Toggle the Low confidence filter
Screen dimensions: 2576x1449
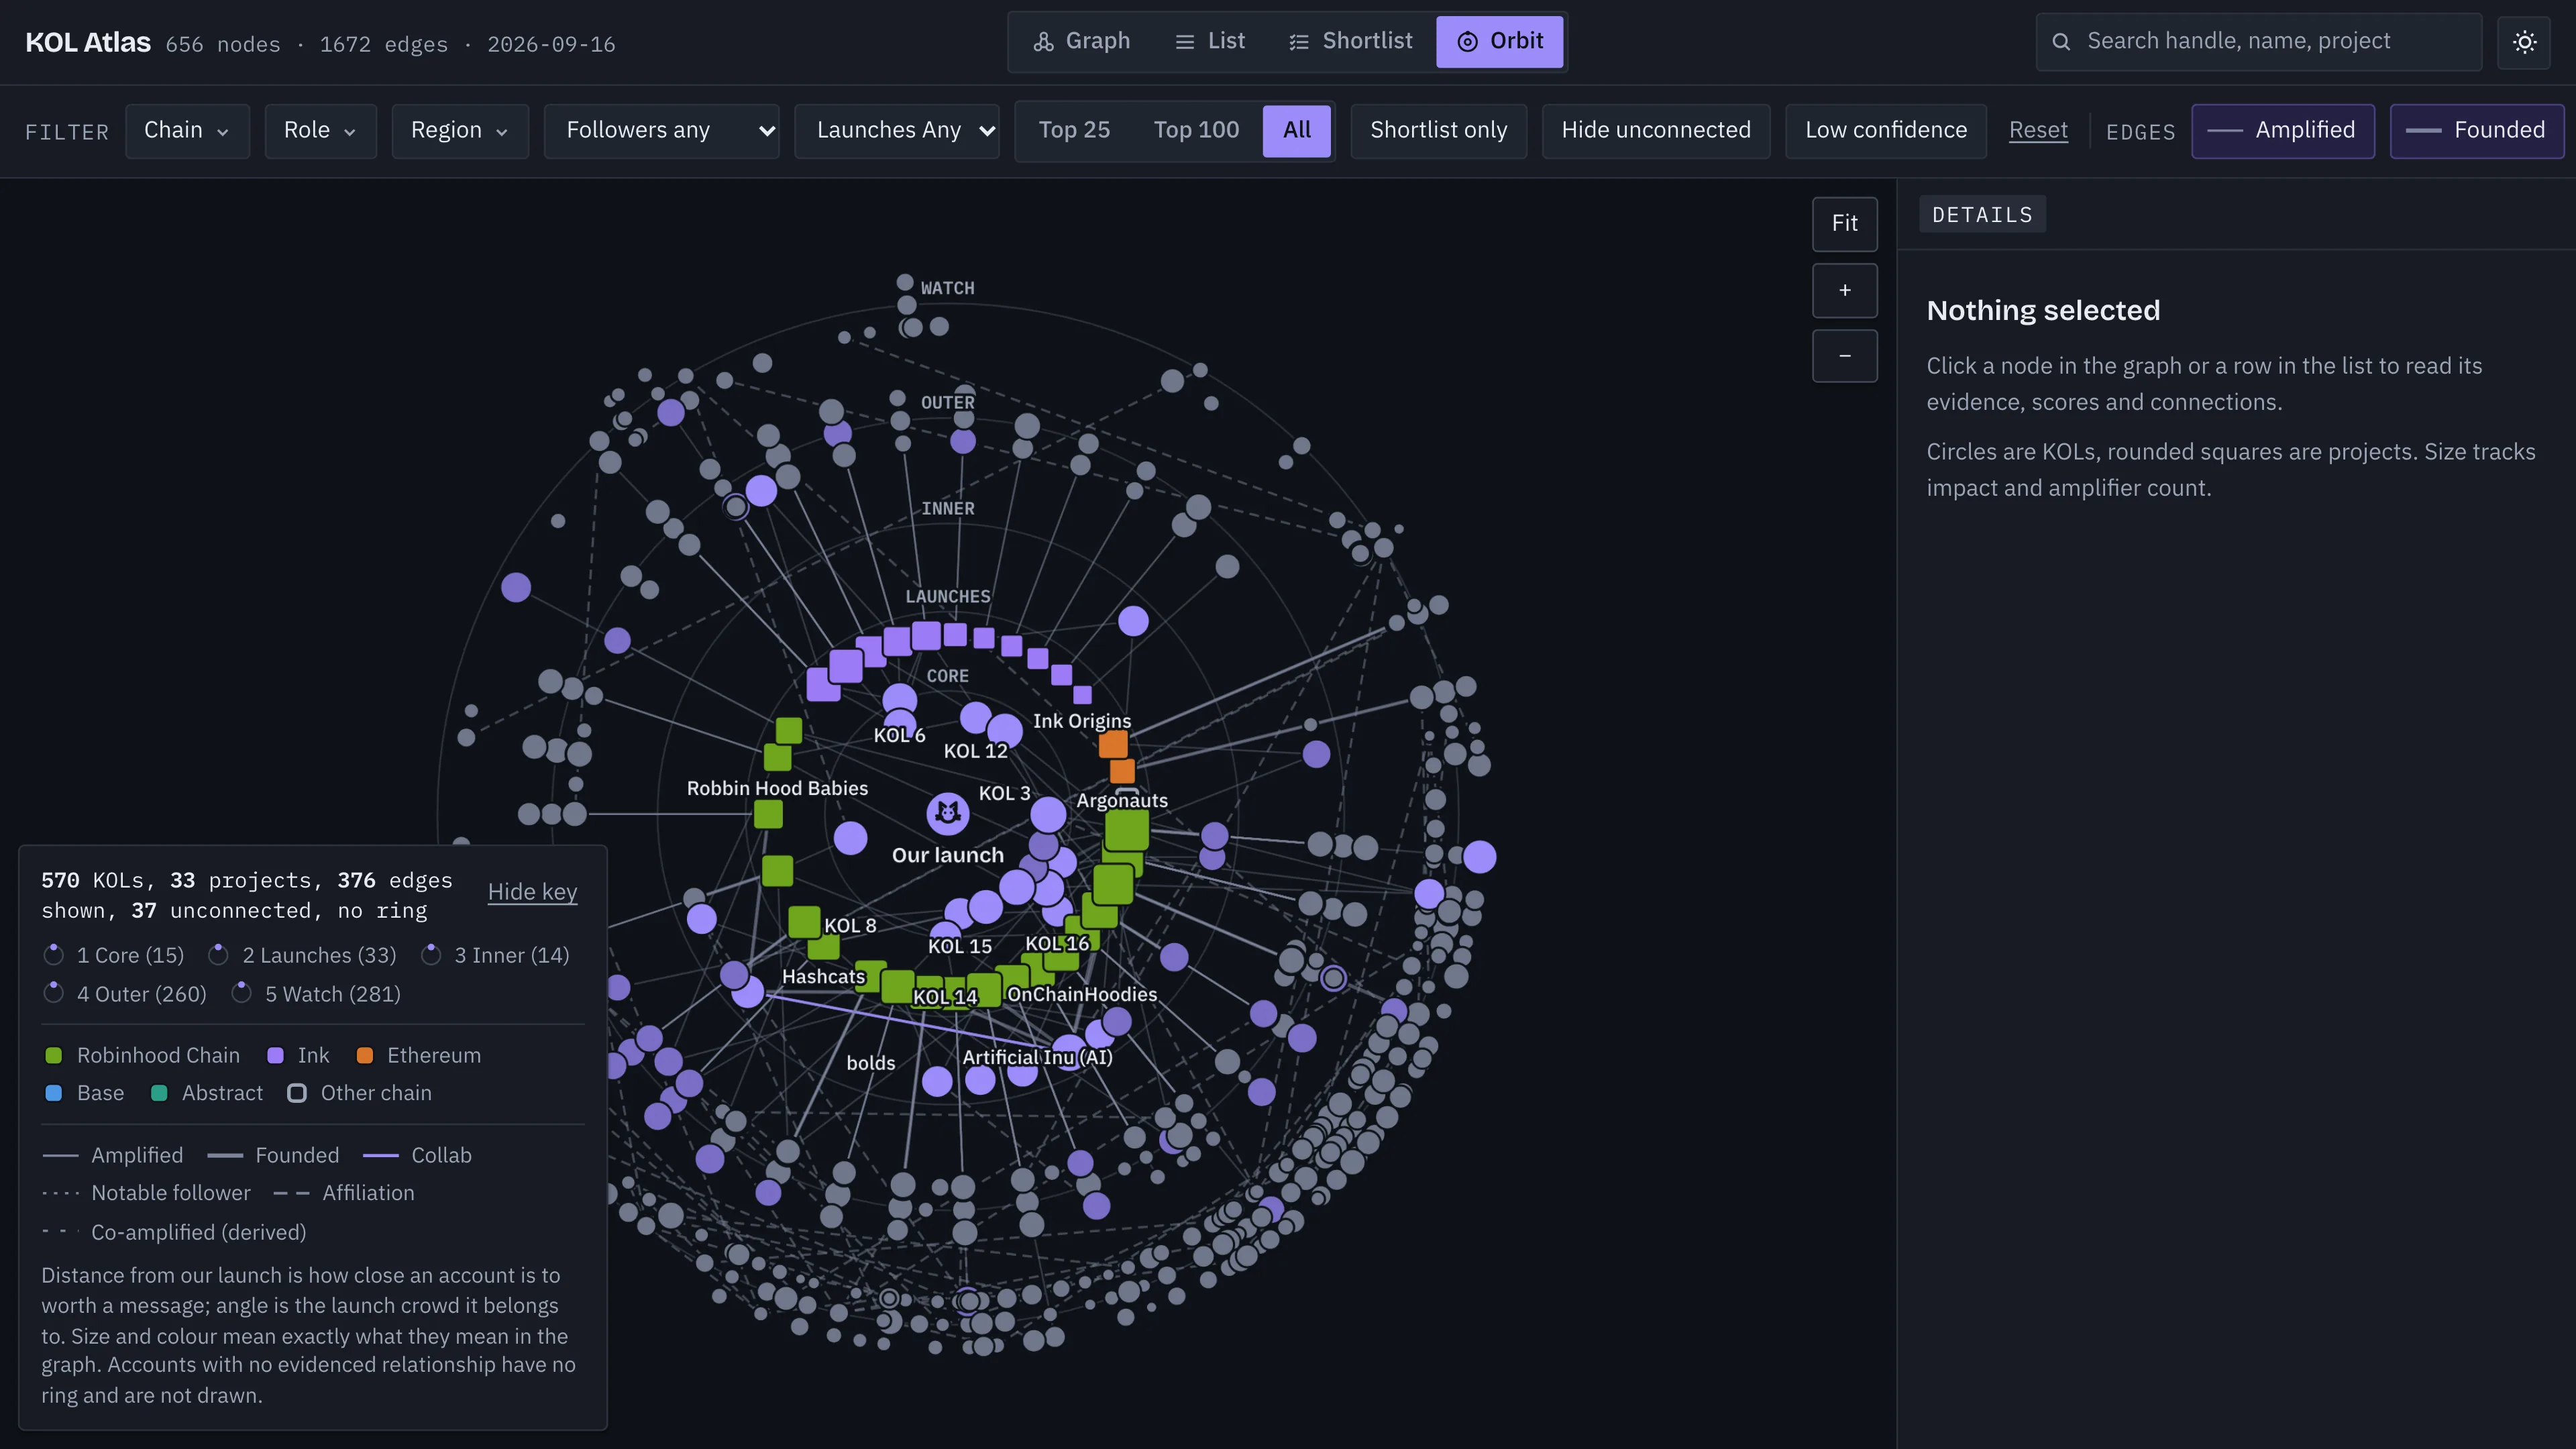(1885, 131)
